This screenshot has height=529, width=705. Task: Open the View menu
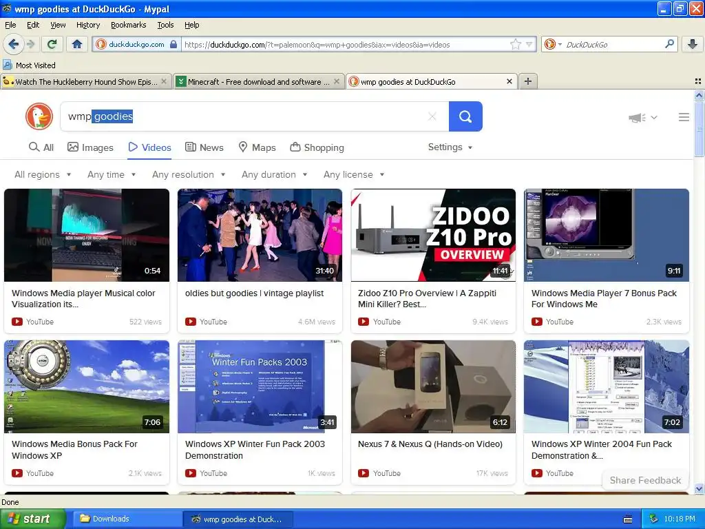click(x=58, y=25)
